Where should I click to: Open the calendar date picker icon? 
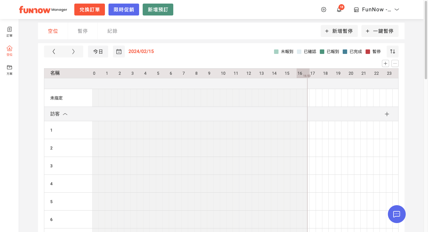(119, 52)
